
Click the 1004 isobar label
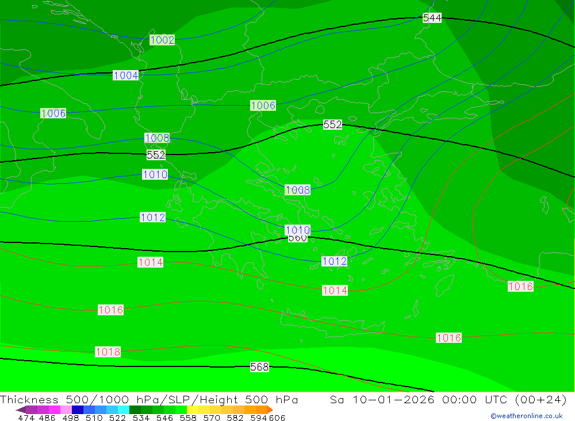tap(126, 75)
